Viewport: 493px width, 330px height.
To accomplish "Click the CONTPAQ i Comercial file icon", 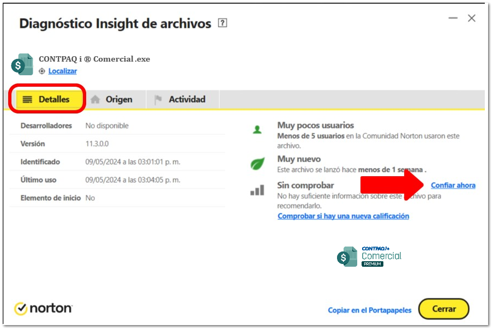I will pyautogui.click(x=22, y=64).
